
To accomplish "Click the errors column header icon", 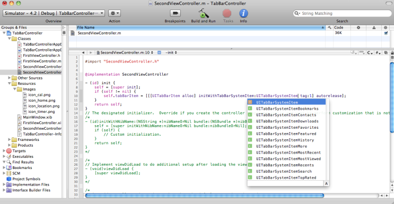I will coord(358,28).
